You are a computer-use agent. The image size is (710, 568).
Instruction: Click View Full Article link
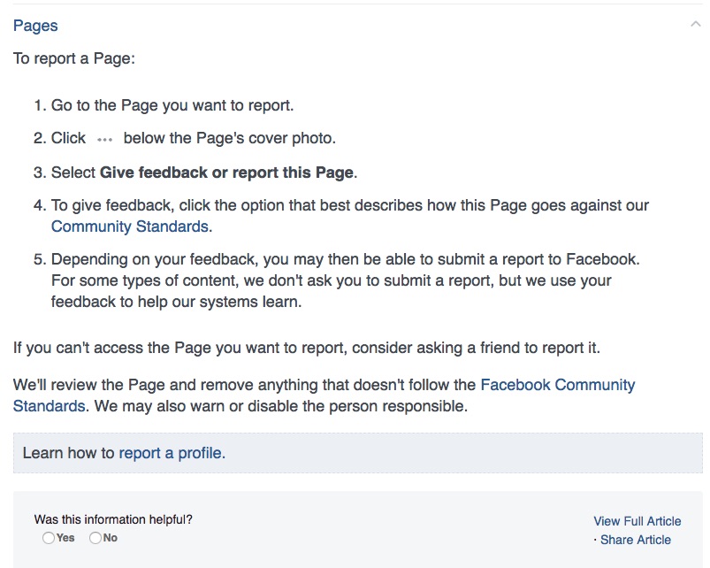pos(637,521)
